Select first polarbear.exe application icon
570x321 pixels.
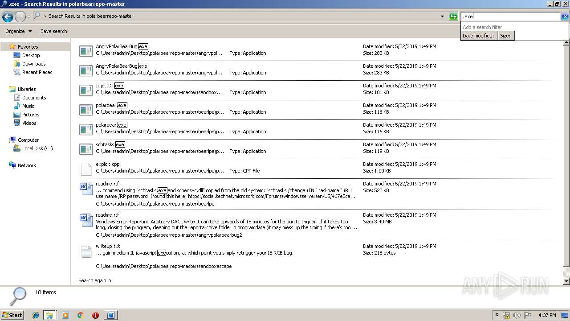point(86,110)
